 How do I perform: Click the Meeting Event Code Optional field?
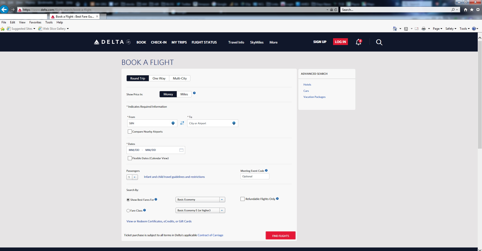click(x=255, y=176)
